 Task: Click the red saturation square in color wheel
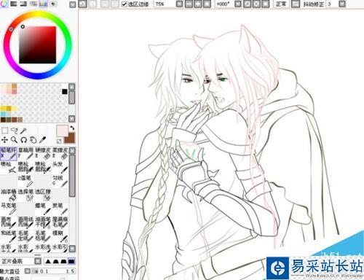click(38, 45)
